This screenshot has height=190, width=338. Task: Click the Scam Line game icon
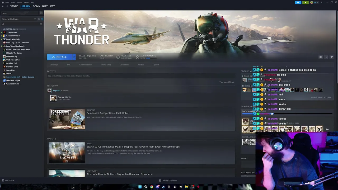click(x=4, y=70)
